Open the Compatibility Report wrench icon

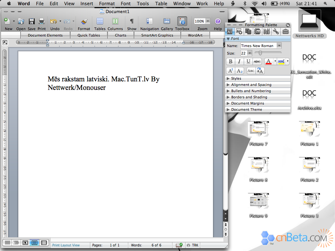pos(275,32)
